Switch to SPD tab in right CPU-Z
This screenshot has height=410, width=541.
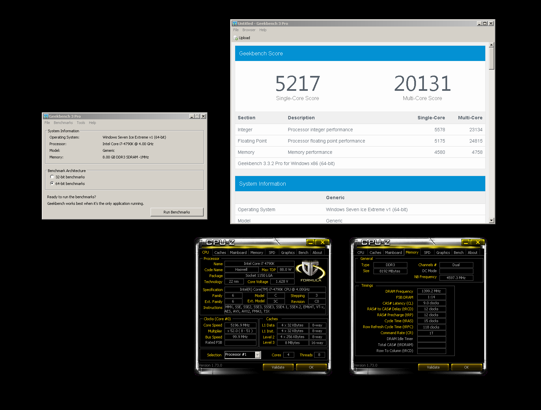click(x=427, y=253)
